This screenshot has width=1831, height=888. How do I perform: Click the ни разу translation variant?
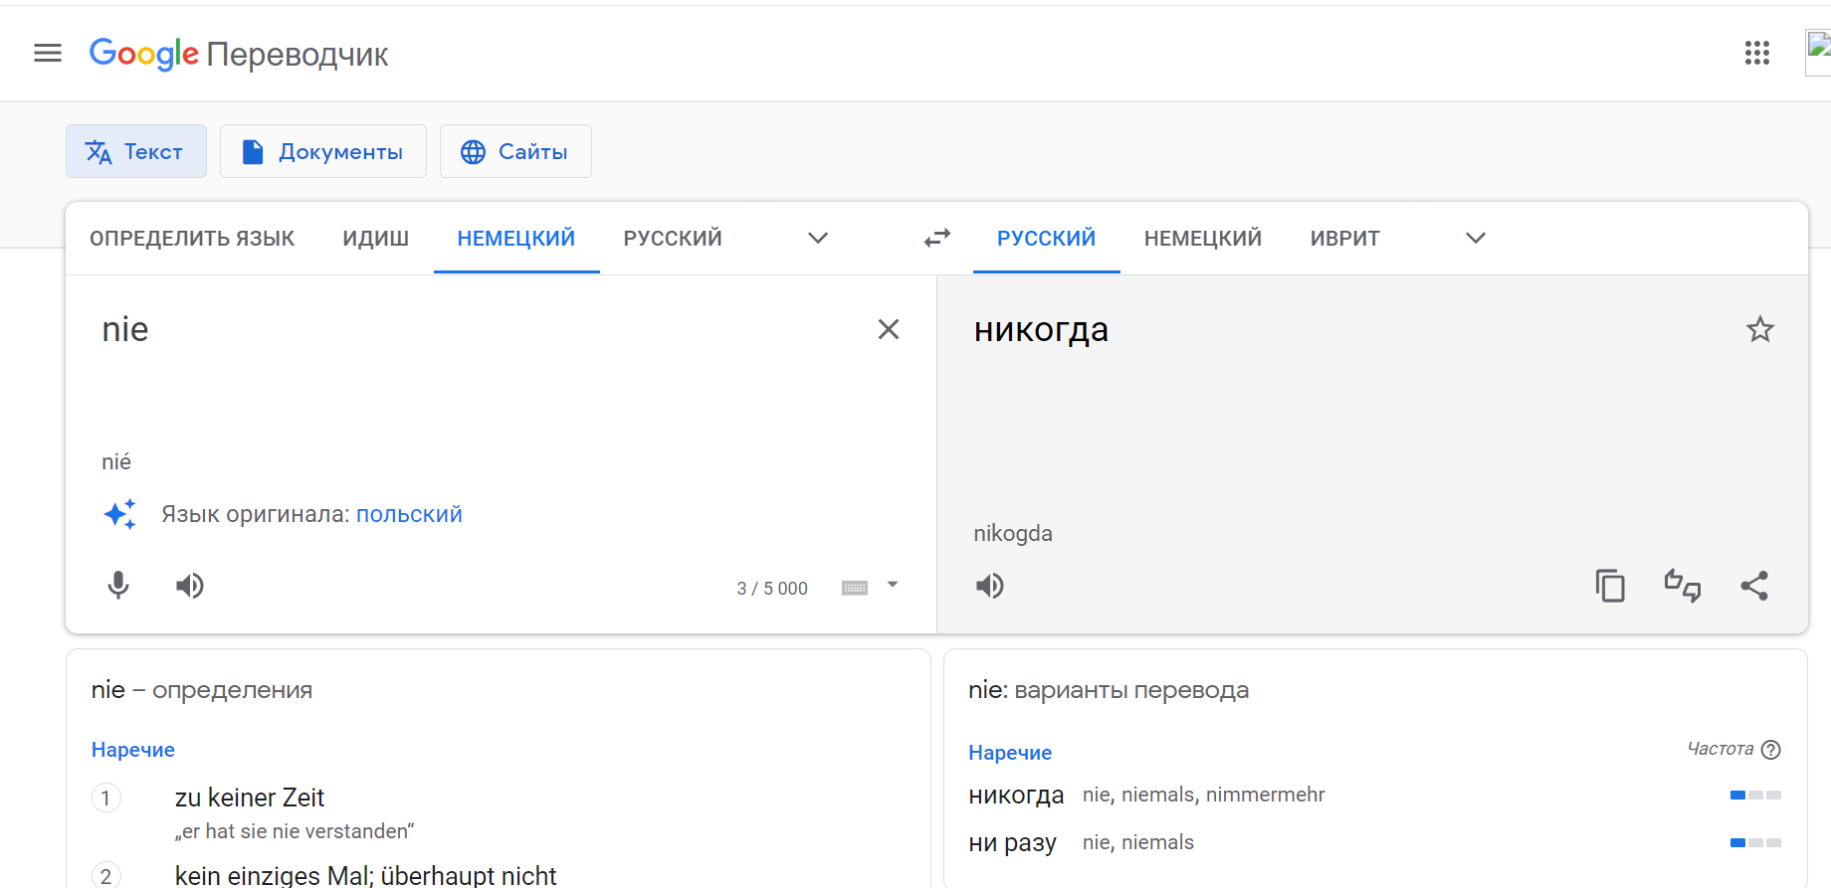pyautogui.click(x=1012, y=842)
